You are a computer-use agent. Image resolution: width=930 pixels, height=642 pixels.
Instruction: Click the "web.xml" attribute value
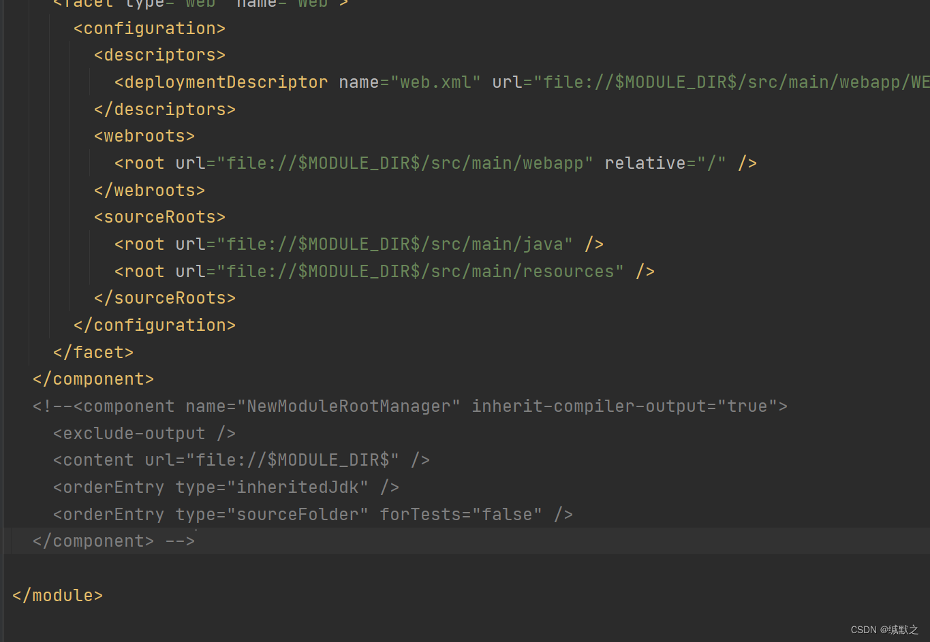pos(437,82)
